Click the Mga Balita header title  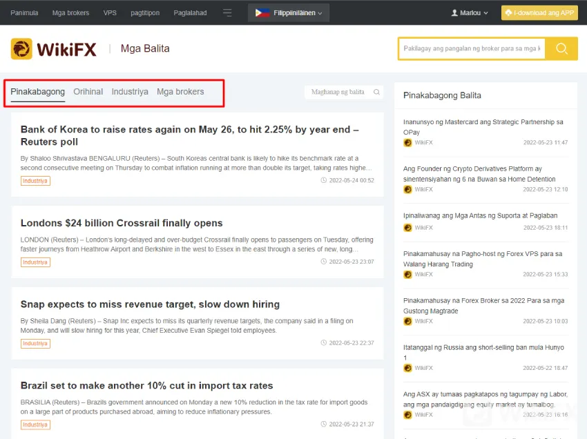click(x=145, y=48)
